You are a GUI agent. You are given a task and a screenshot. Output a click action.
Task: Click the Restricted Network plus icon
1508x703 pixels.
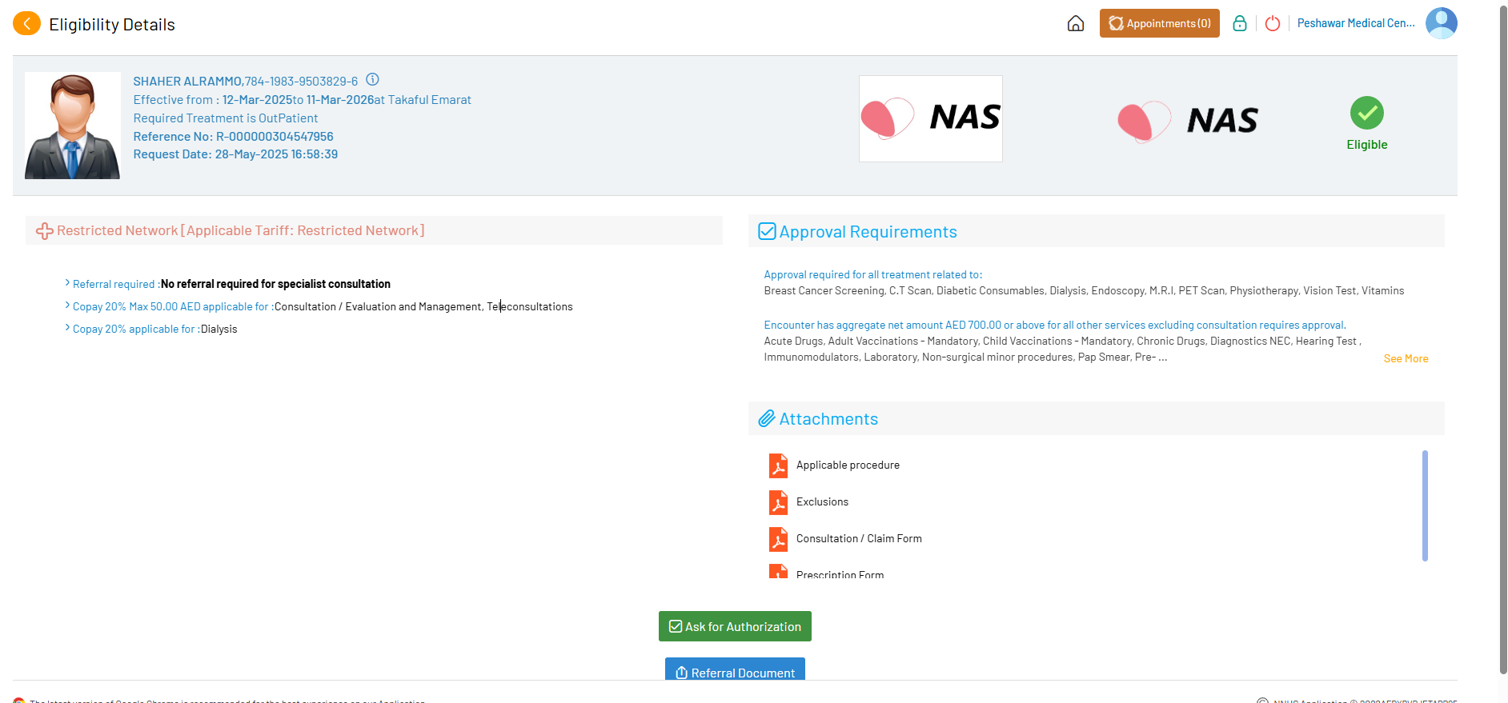pyautogui.click(x=45, y=231)
